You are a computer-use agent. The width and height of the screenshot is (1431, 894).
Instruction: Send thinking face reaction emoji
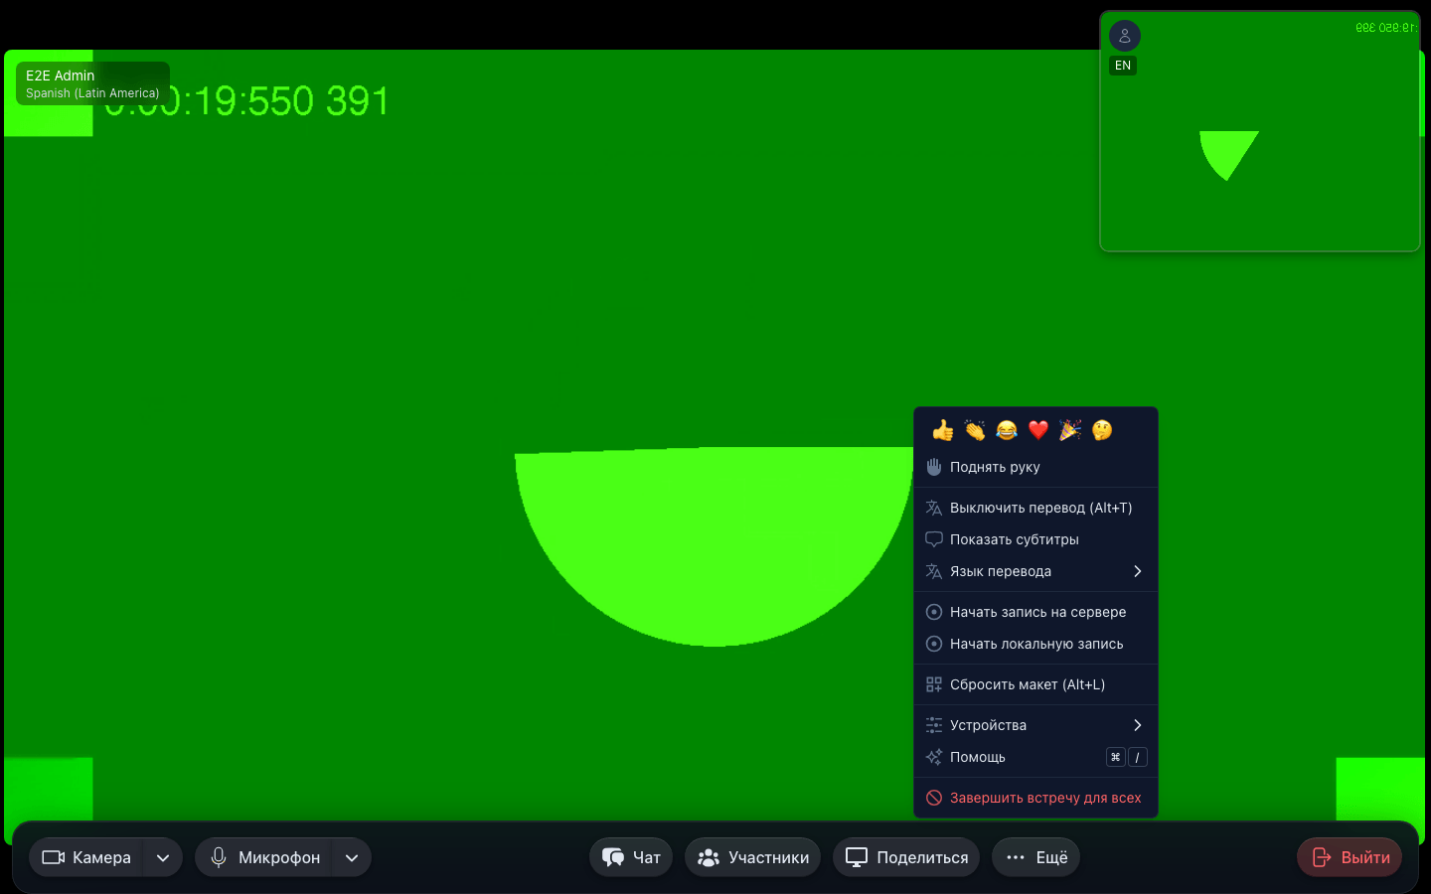pyautogui.click(x=1102, y=430)
